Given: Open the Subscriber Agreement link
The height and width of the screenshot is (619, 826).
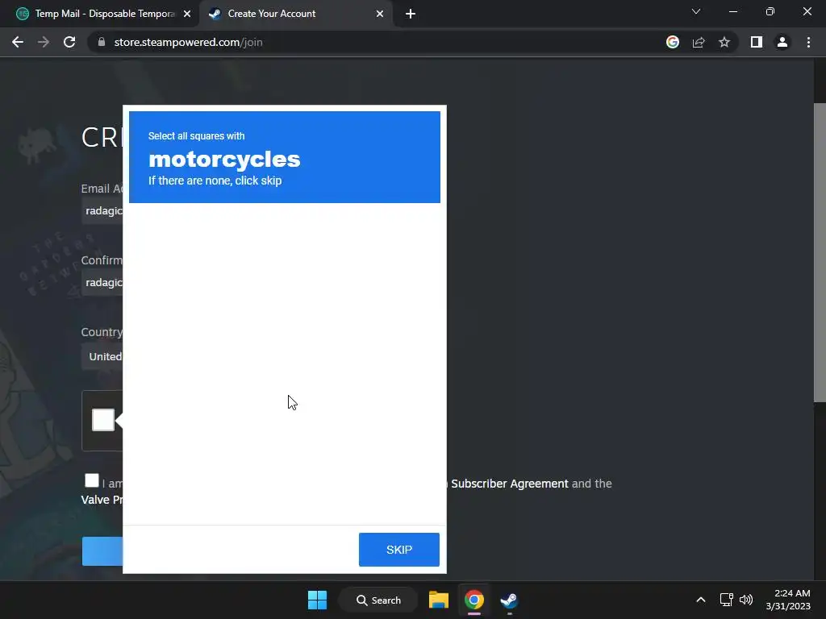Looking at the screenshot, I should click(510, 484).
